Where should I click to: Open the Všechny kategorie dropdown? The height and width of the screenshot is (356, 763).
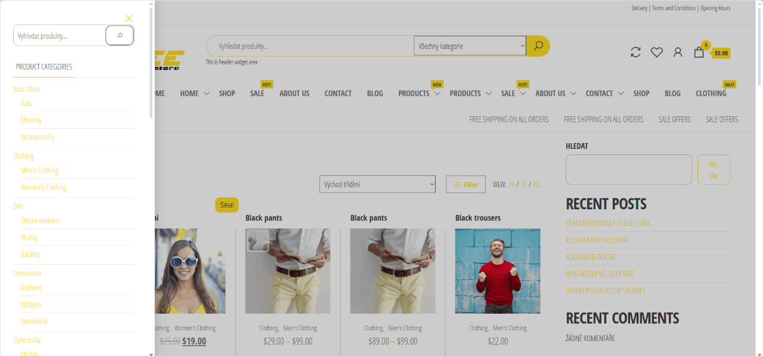click(x=470, y=46)
